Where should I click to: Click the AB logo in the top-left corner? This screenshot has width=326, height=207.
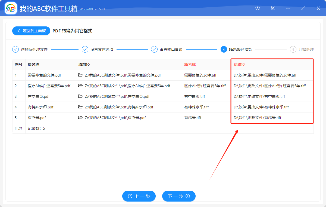click(10, 8)
